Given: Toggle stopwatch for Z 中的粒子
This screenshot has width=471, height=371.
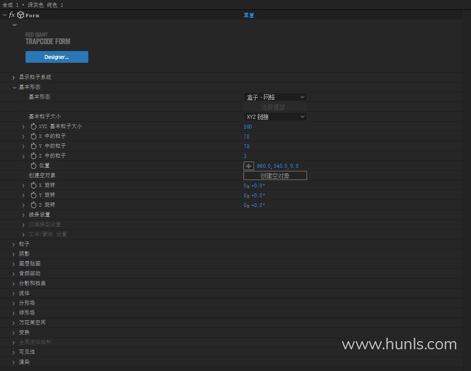Looking at the screenshot, I should (x=33, y=156).
